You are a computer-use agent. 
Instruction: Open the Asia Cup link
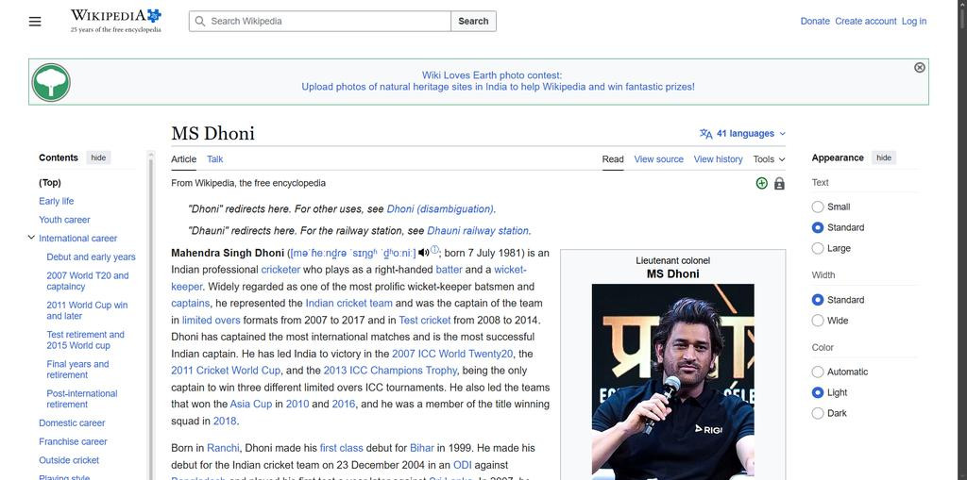coord(251,405)
